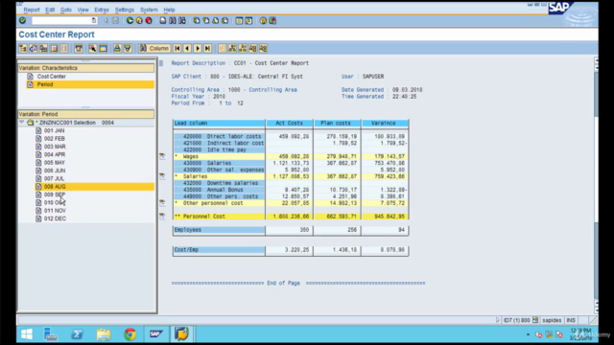The image size is (614, 345).
Task: Click the green Enter checkmark icon
Action: (x=22, y=20)
